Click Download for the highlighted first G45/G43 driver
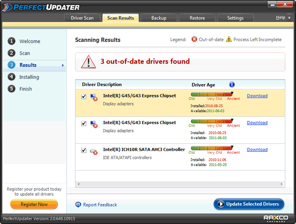296x224 pixels. click(x=257, y=96)
